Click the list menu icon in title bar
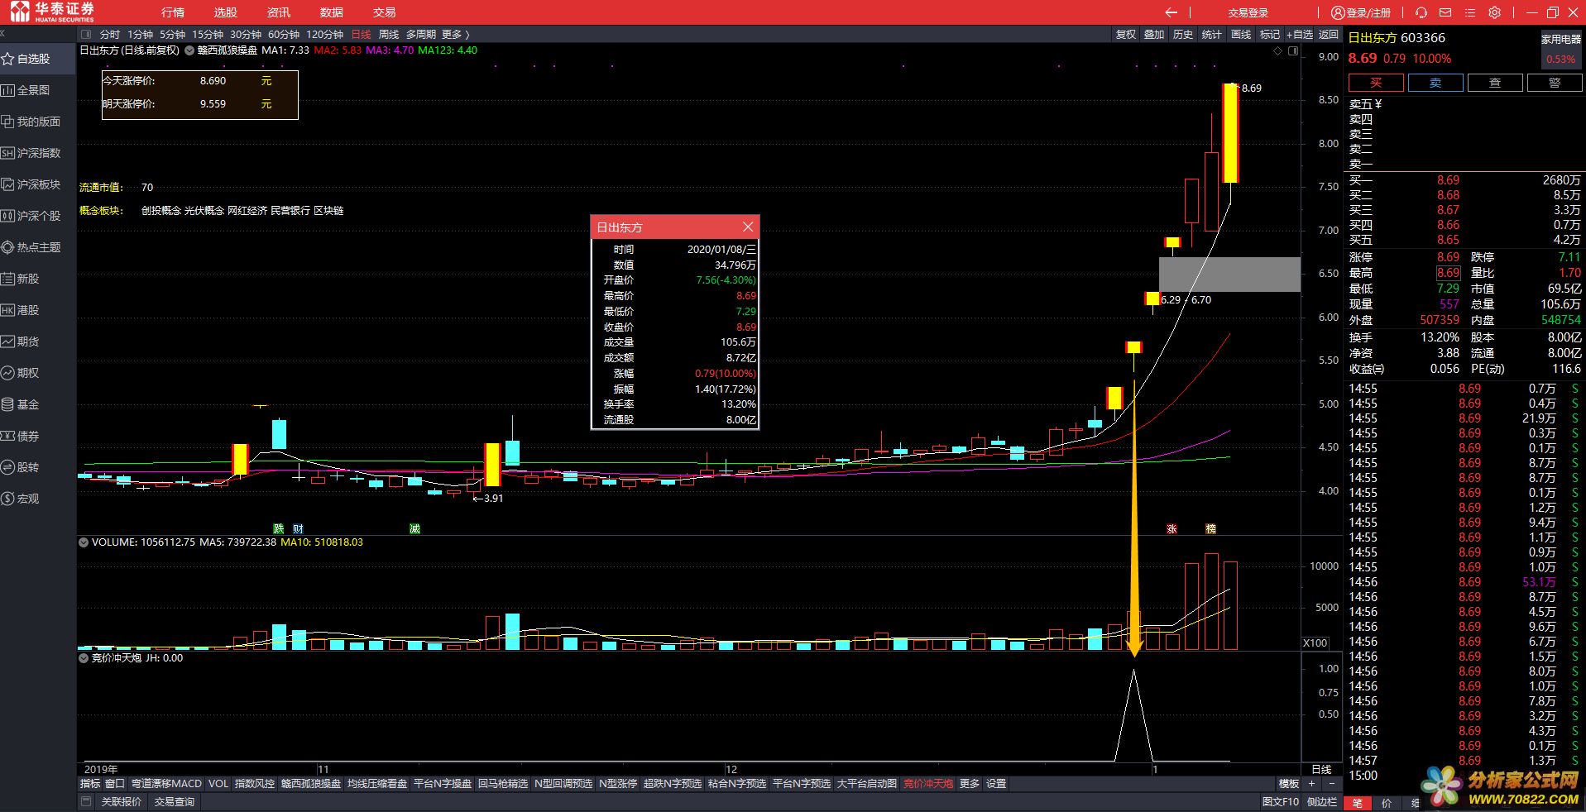The height and width of the screenshot is (812, 1586). [1470, 12]
